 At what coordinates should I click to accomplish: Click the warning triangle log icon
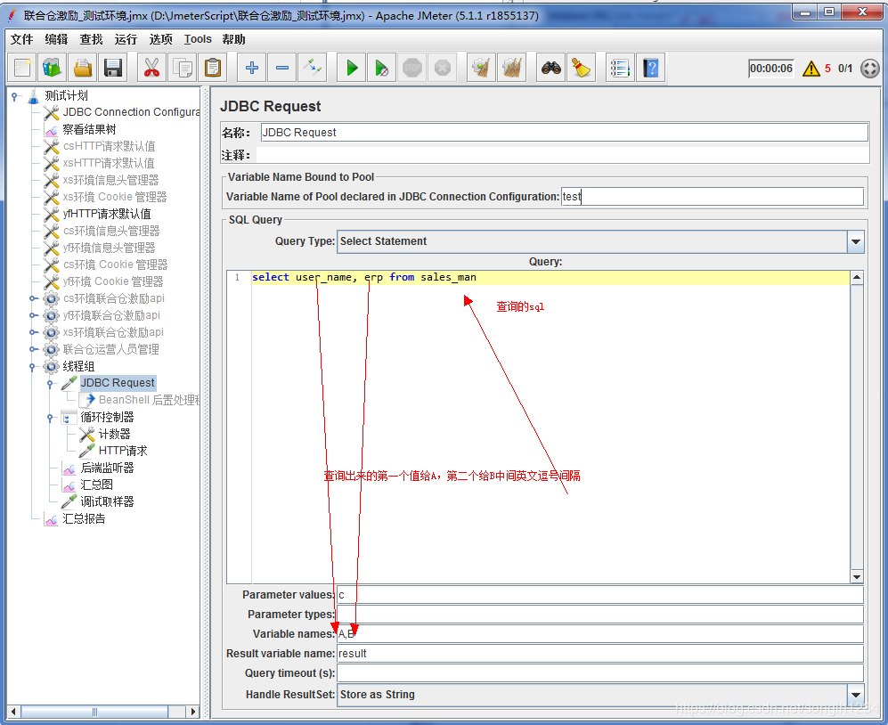pos(811,69)
